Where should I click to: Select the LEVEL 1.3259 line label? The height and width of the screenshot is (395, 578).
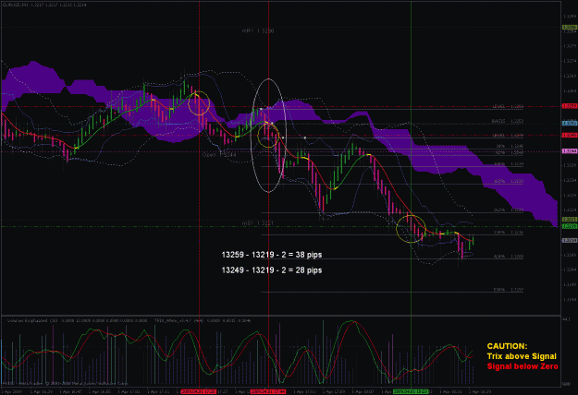tap(508, 107)
